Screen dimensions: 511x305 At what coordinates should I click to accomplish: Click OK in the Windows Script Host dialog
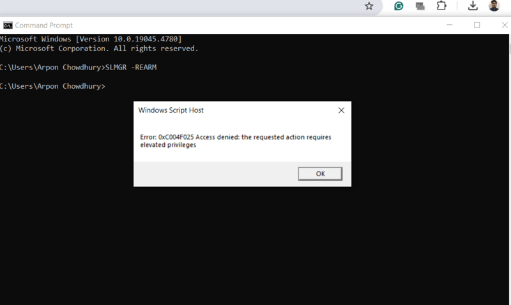(x=320, y=174)
